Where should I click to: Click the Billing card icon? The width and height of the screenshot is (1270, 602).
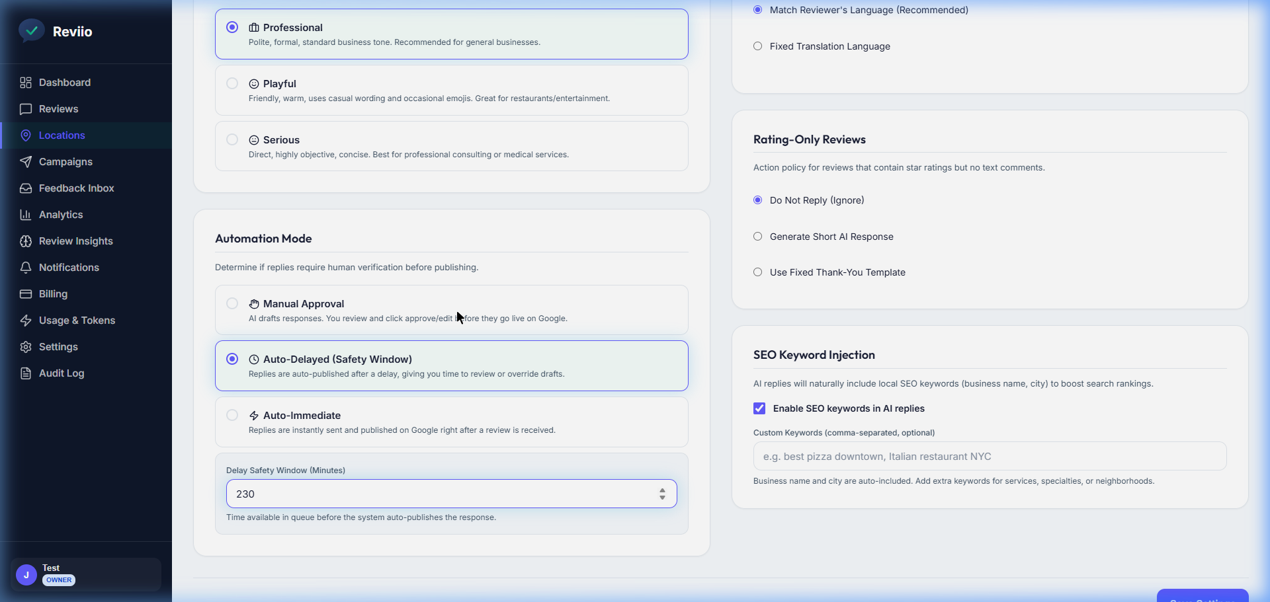click(x=26, y=294)
